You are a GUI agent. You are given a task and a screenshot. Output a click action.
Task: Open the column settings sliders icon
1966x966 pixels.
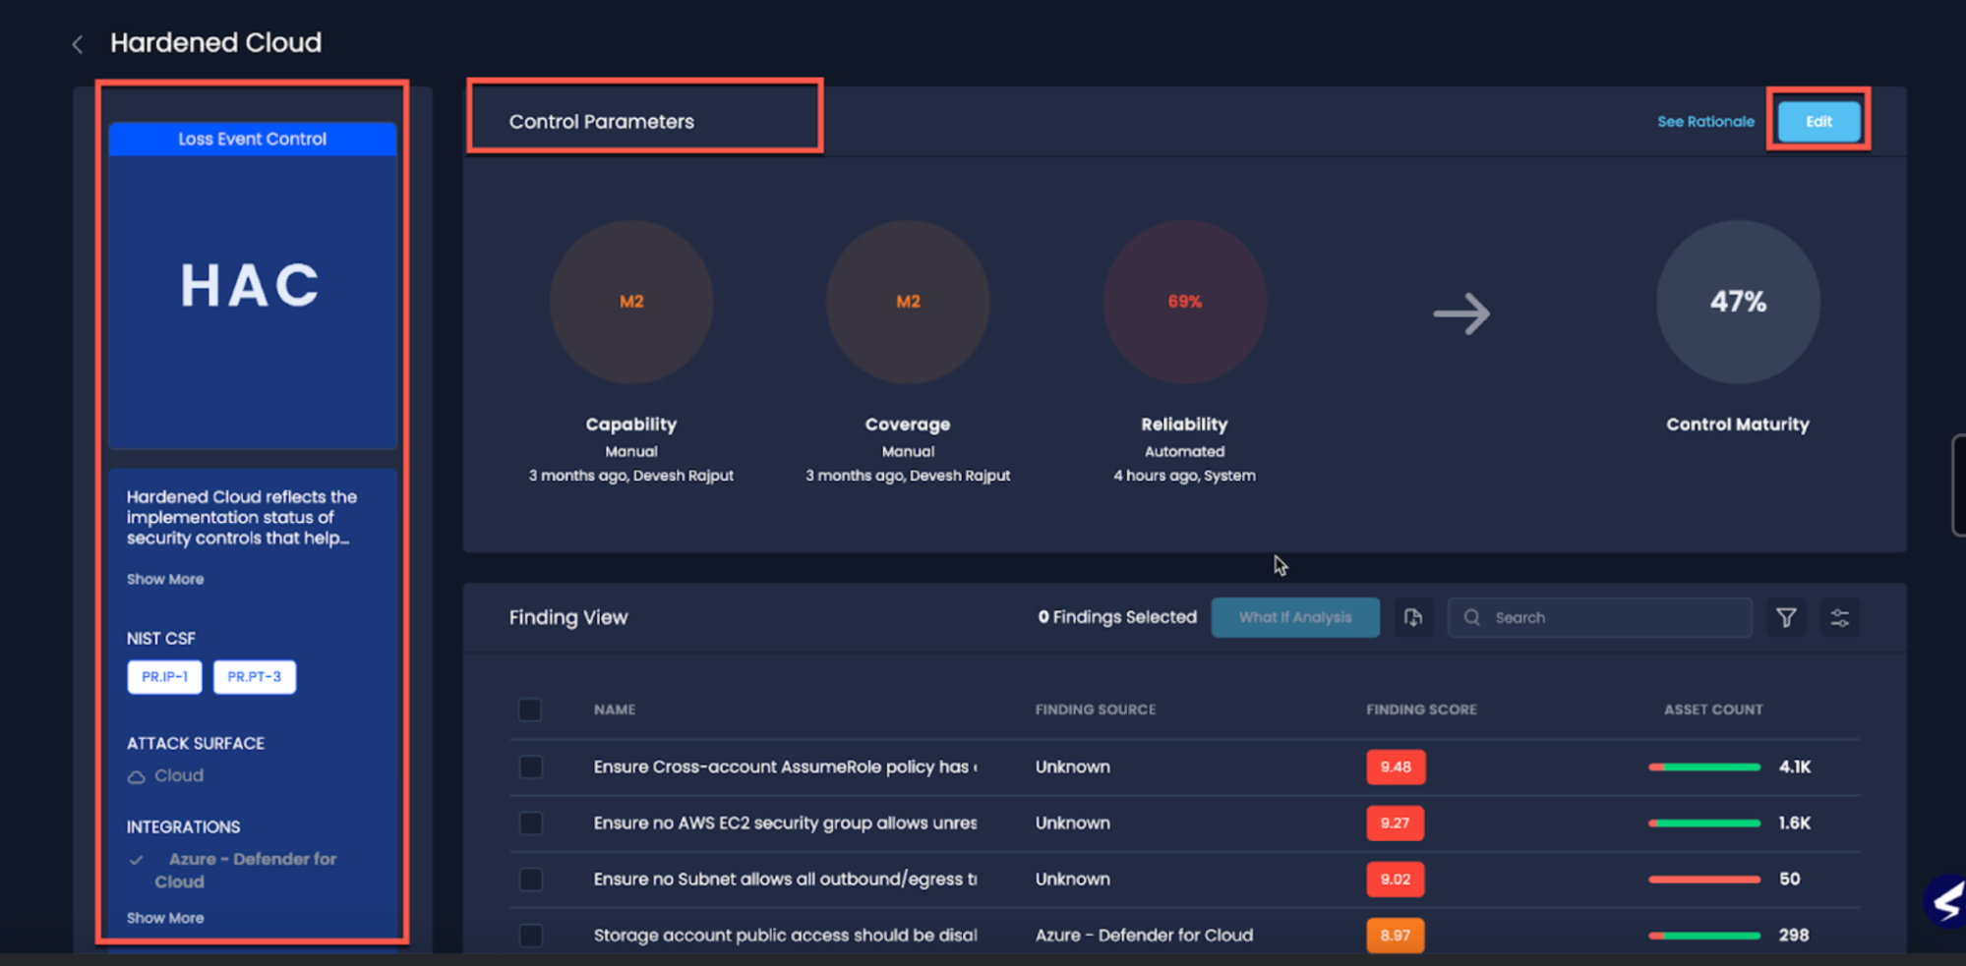point(1839,617)
